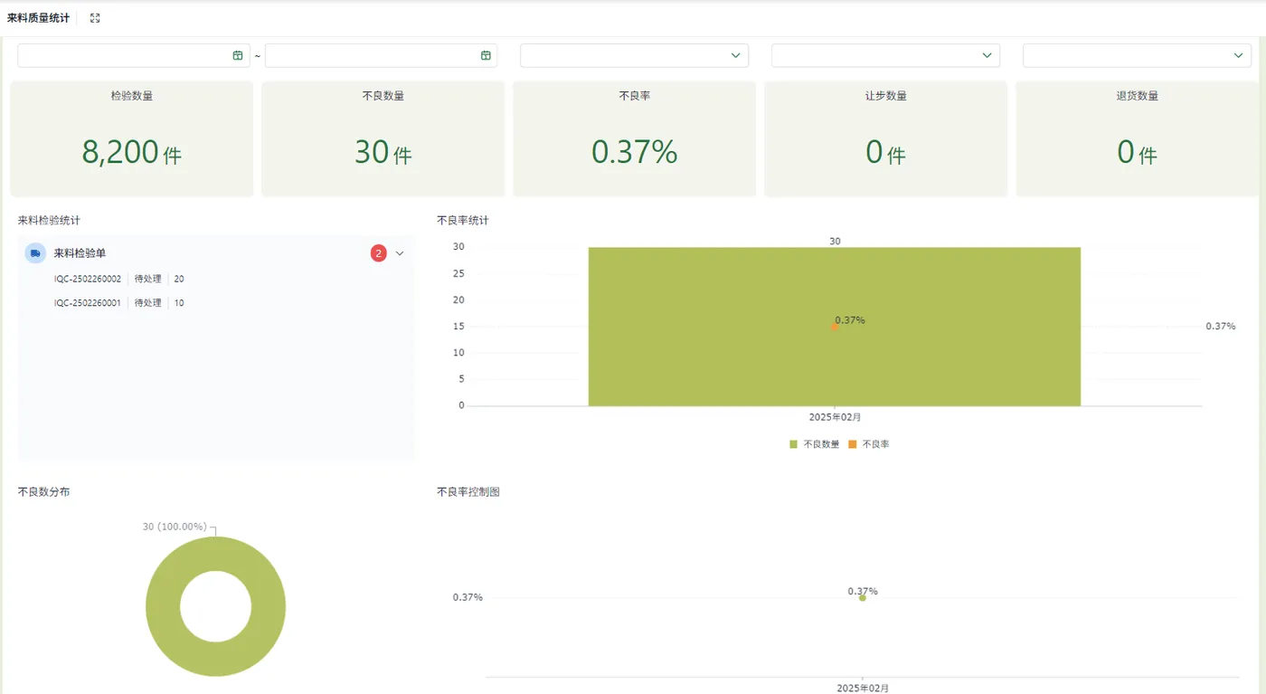Viewport: 1266px width, 694px height.
Task: Toggle the 不良率 legend item
Action: [868, 444]
